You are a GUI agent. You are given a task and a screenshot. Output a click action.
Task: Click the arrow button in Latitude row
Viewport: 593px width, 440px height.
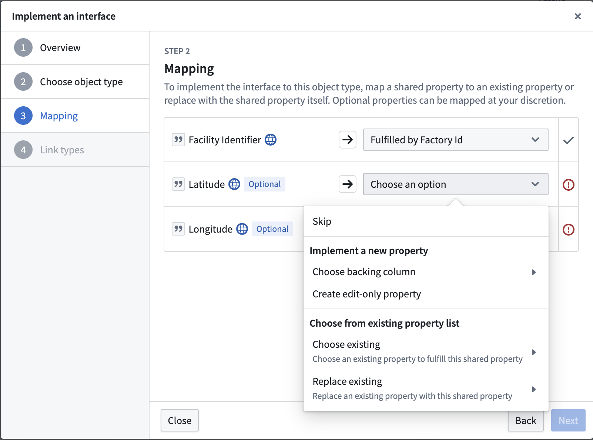coord(348,184)
